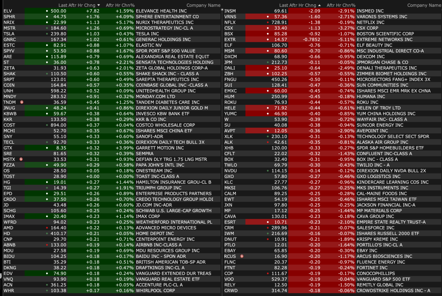Click the red dot beside AMD's last price
This screenshot has width=442, height=296.
click(46, 228)
